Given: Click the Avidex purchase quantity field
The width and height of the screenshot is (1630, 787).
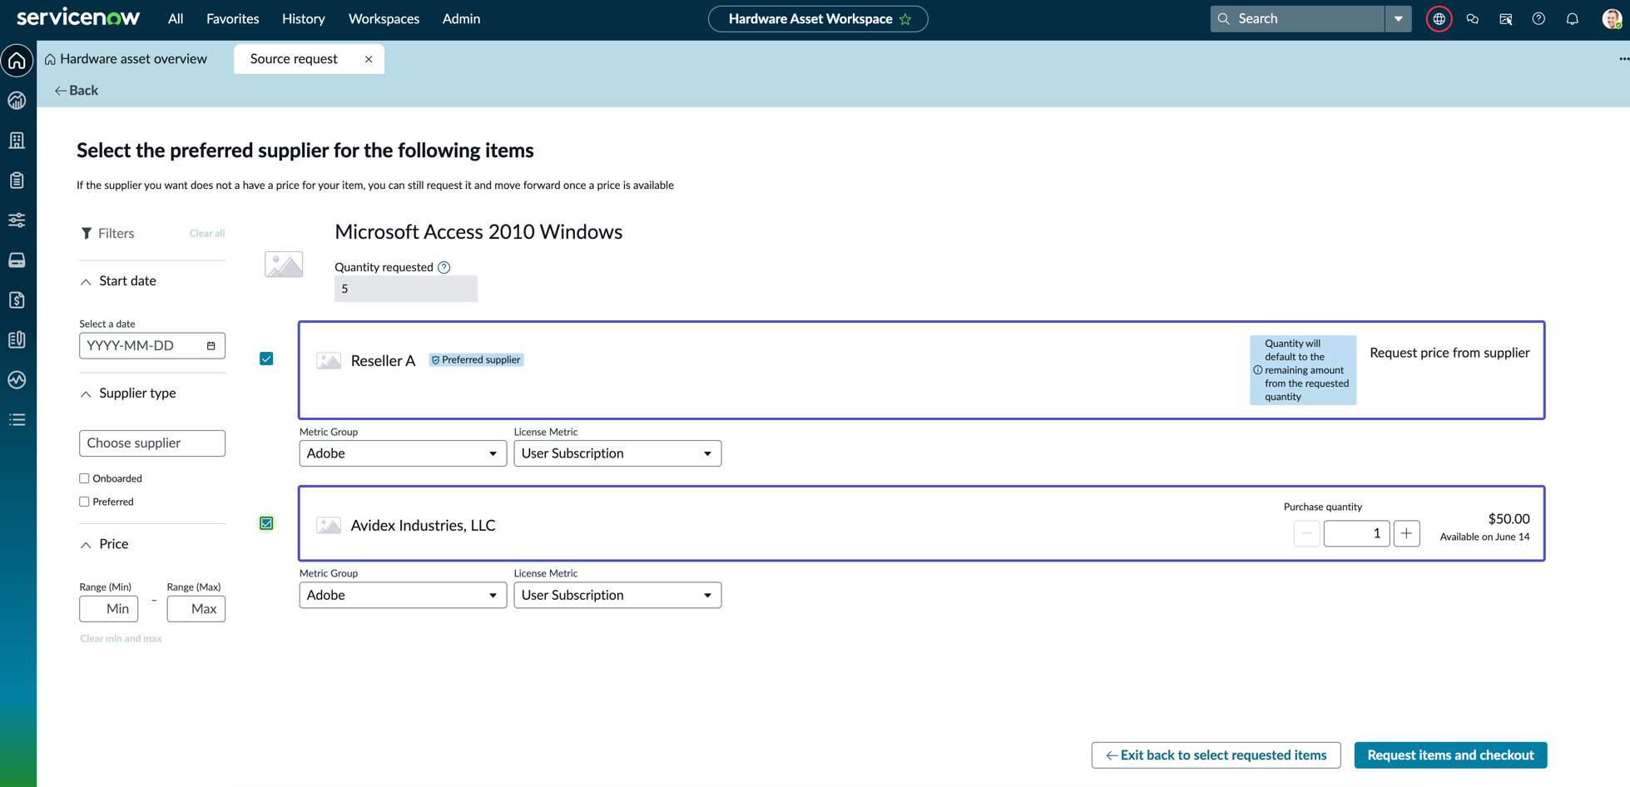Looking at the screenshot, I should [x=1356, y=533].
